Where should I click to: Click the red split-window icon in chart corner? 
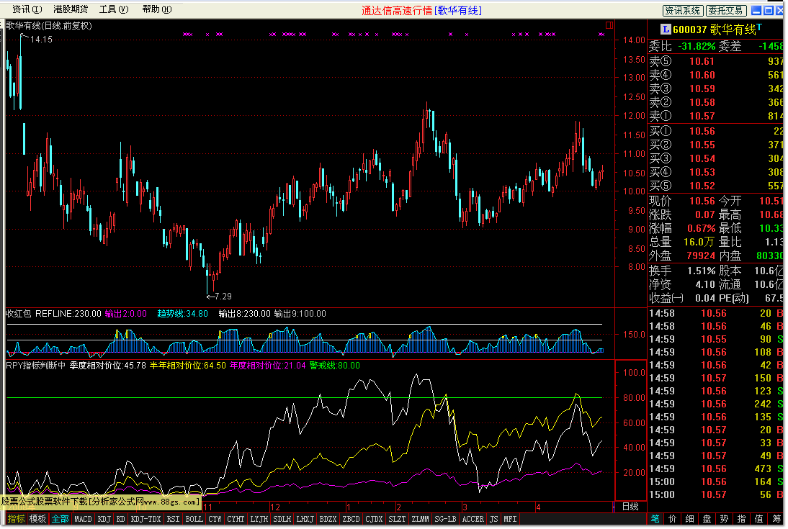pos(609,25)
